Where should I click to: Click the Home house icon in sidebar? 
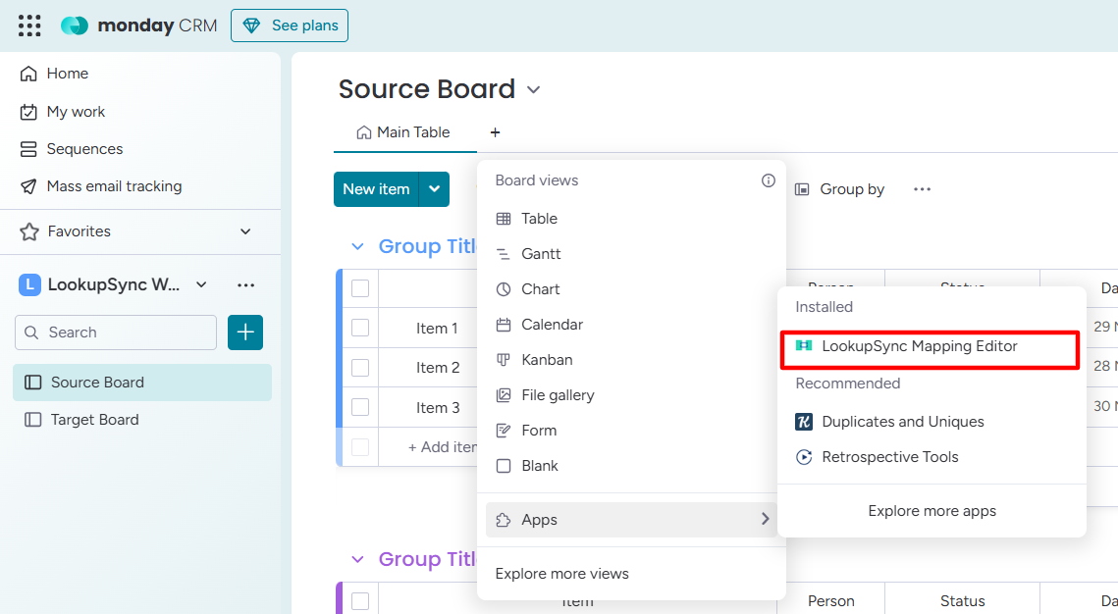(x=28, y=74)
